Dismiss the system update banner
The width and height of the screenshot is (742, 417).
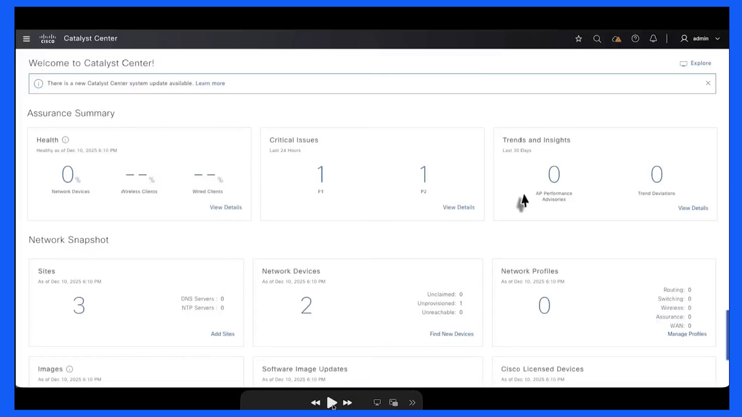click(x=708, y=83)
